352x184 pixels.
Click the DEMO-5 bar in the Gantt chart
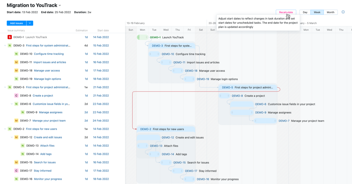248,87
